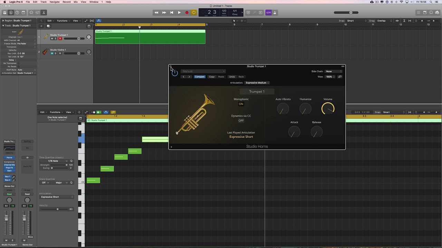Open the Major scale quantize dropdown
Viewport: 442px width, 248px height.
tap(61, 183)
